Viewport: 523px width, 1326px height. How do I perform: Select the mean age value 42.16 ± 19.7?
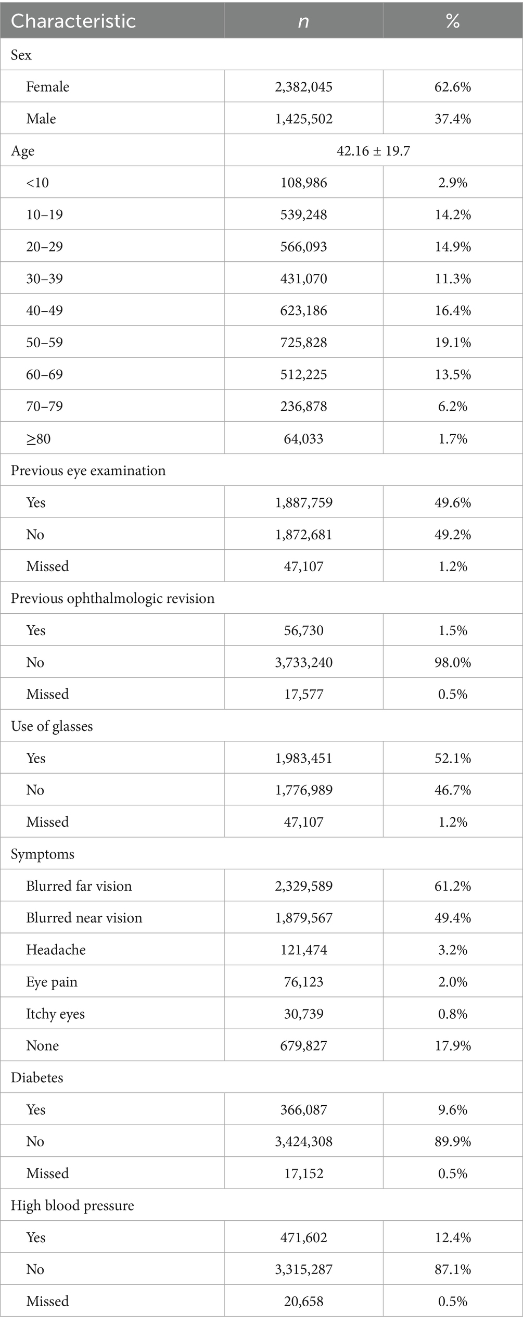(x=373, y=151)
